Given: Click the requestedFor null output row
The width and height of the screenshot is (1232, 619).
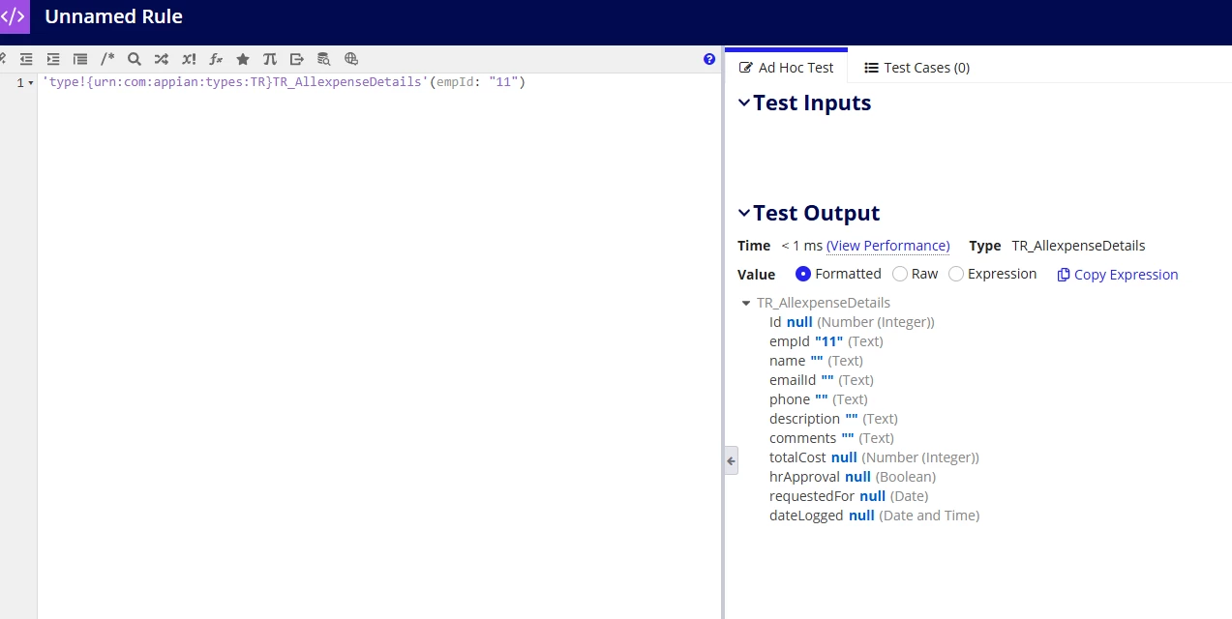Looking at the screenshot, I should tap(849, 496).
